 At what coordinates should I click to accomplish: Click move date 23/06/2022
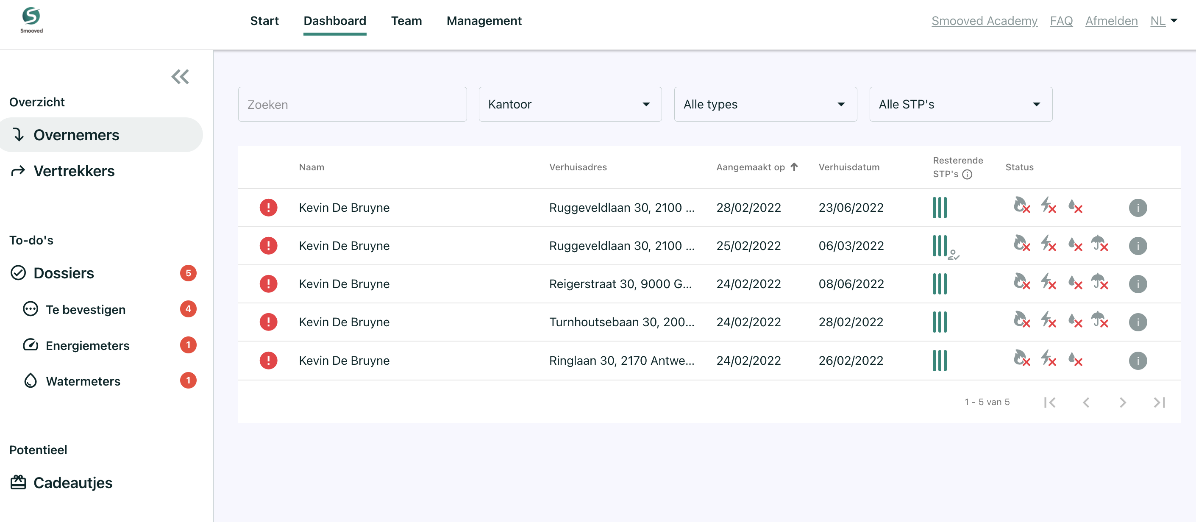(851, 208)
